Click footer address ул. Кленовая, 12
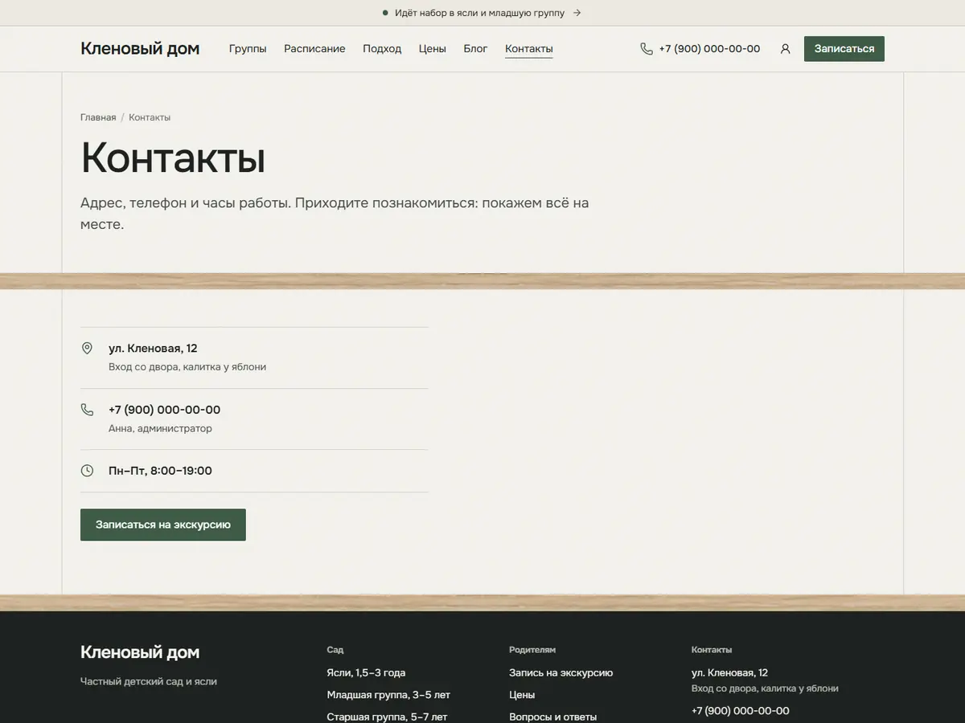Screen dimensions: 965x723 (729, 673)
